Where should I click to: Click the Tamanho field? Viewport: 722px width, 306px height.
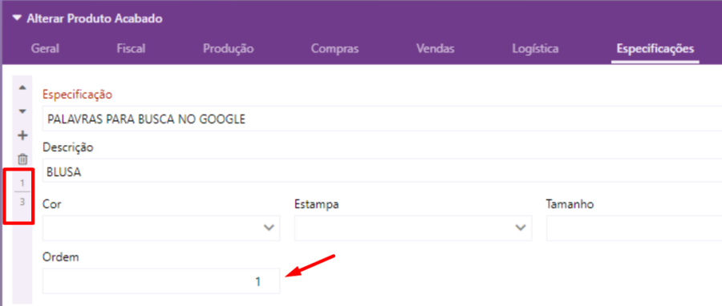(x=634, y=227)
